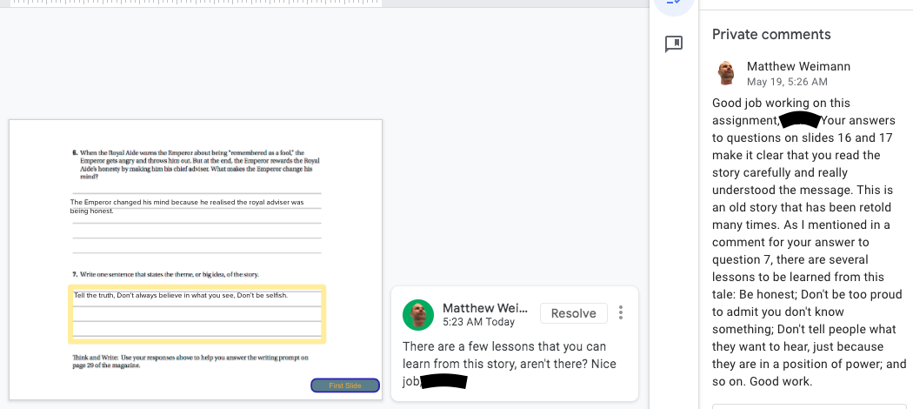The width and height of the screenshot is (913, 409).
Task: Click the question 6 answer text
Action: (187, 206)
